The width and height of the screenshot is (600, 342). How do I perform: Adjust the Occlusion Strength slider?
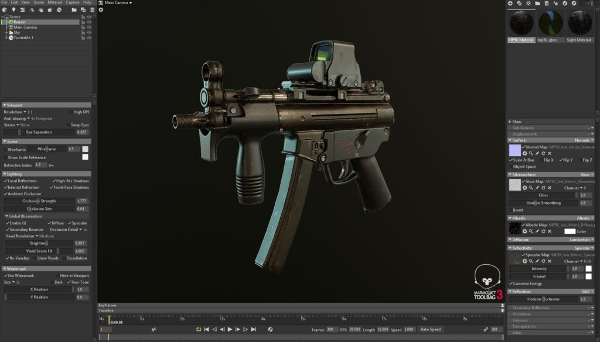(x=39, y=201)
